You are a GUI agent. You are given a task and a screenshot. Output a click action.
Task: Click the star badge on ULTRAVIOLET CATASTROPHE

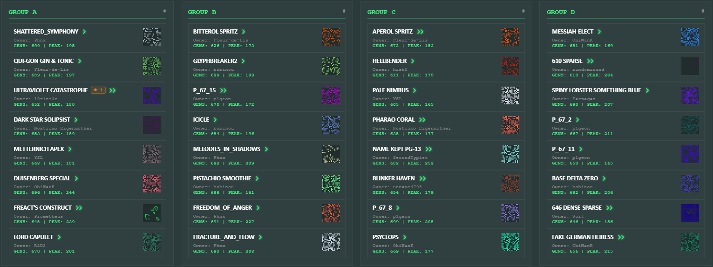pos(98,90)
